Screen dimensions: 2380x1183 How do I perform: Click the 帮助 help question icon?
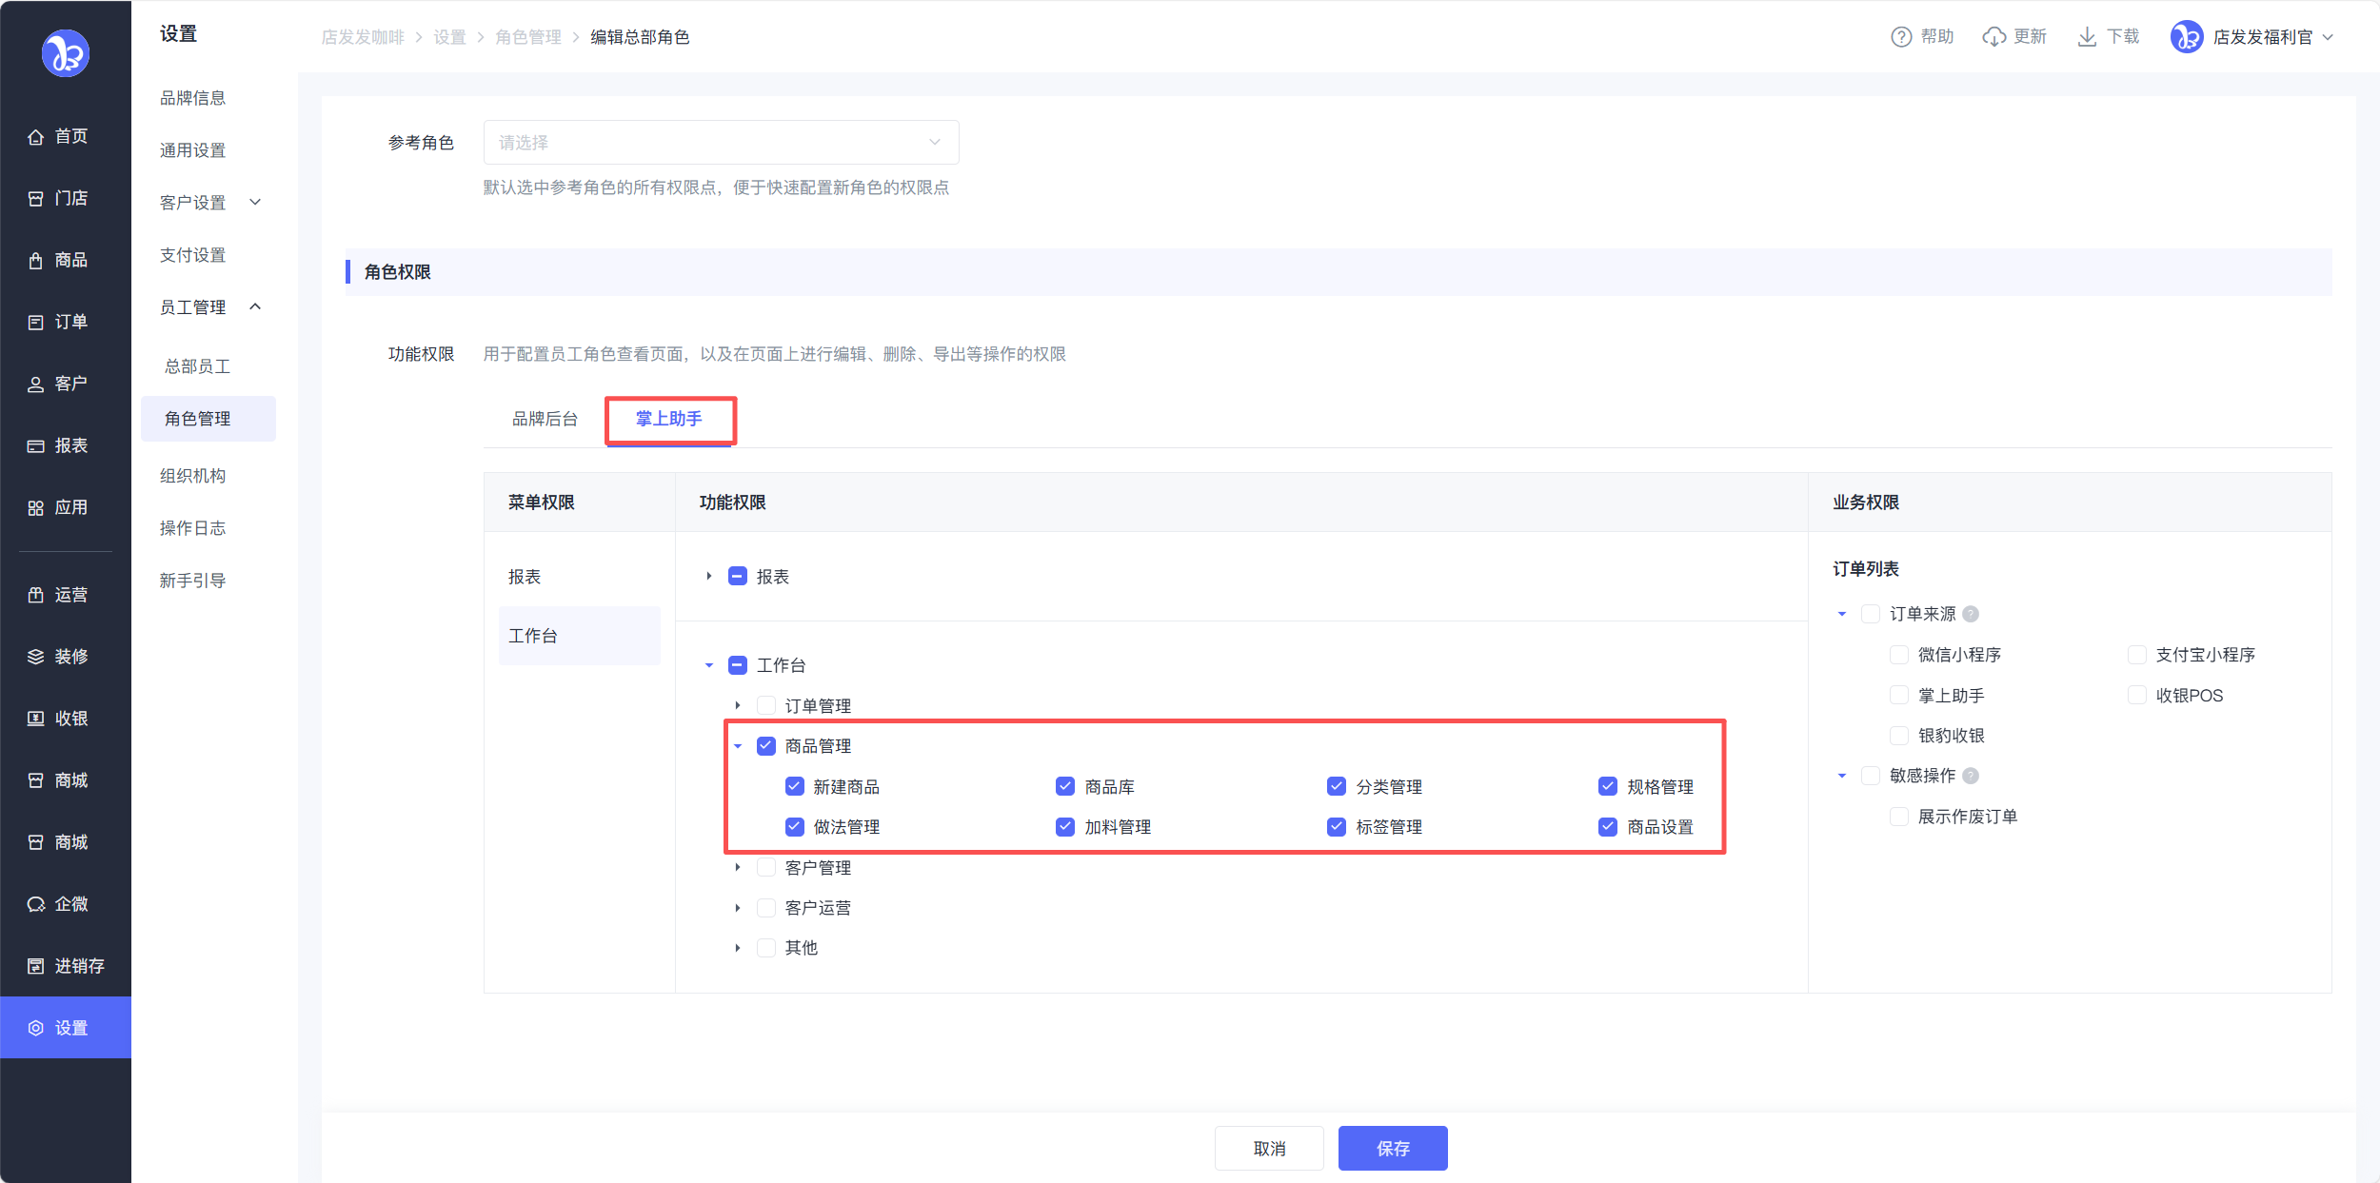[1900, 37]
